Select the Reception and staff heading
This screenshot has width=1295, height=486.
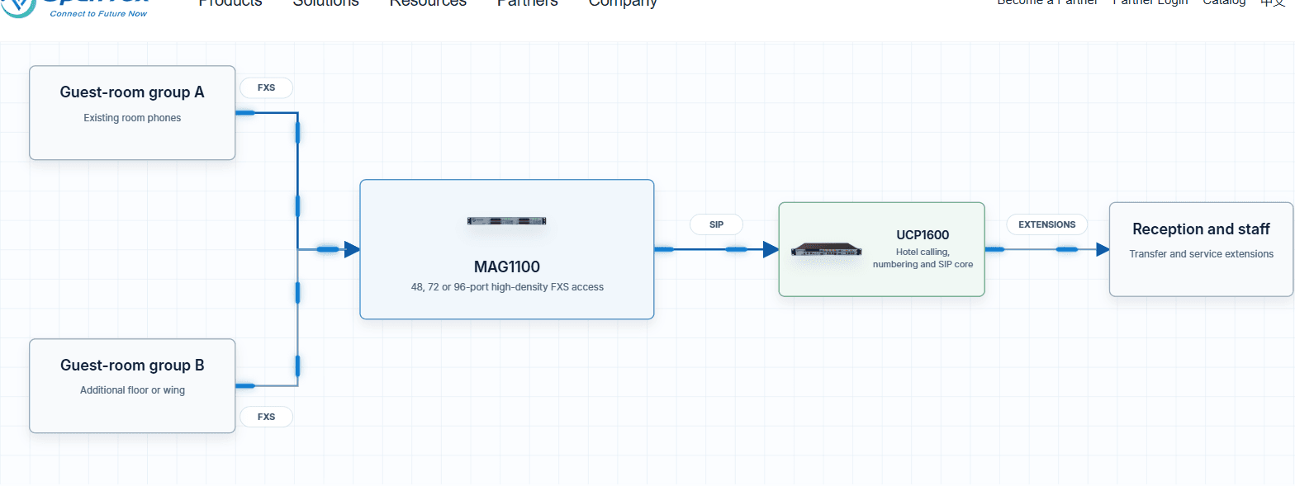pos(1201,229)
